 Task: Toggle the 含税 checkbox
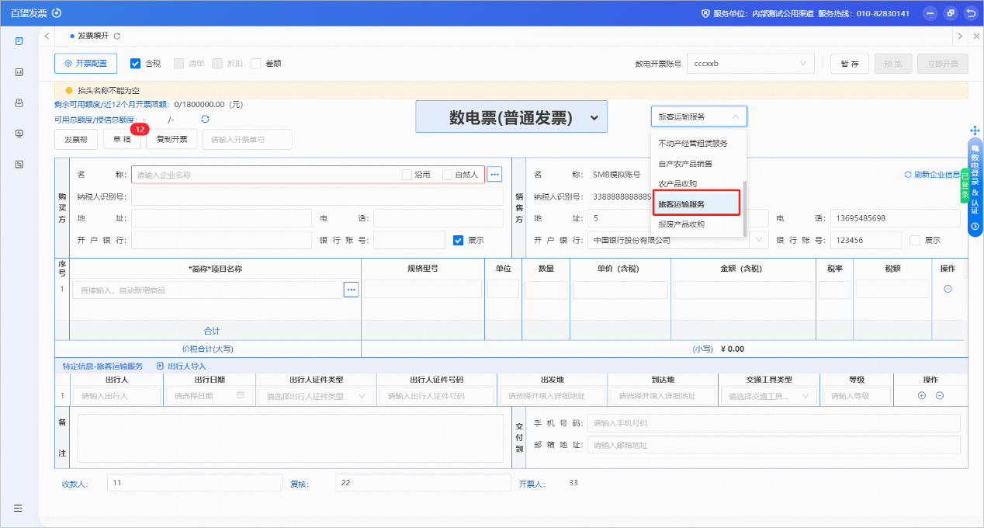[135, 64]
